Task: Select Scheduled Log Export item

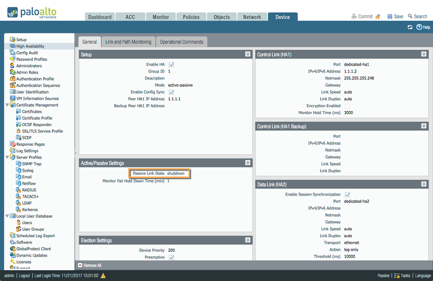Action: pos(35,236)
